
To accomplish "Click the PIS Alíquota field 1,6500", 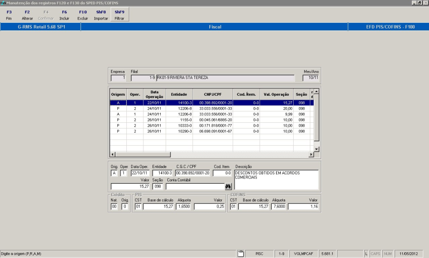I will (184, 207).
